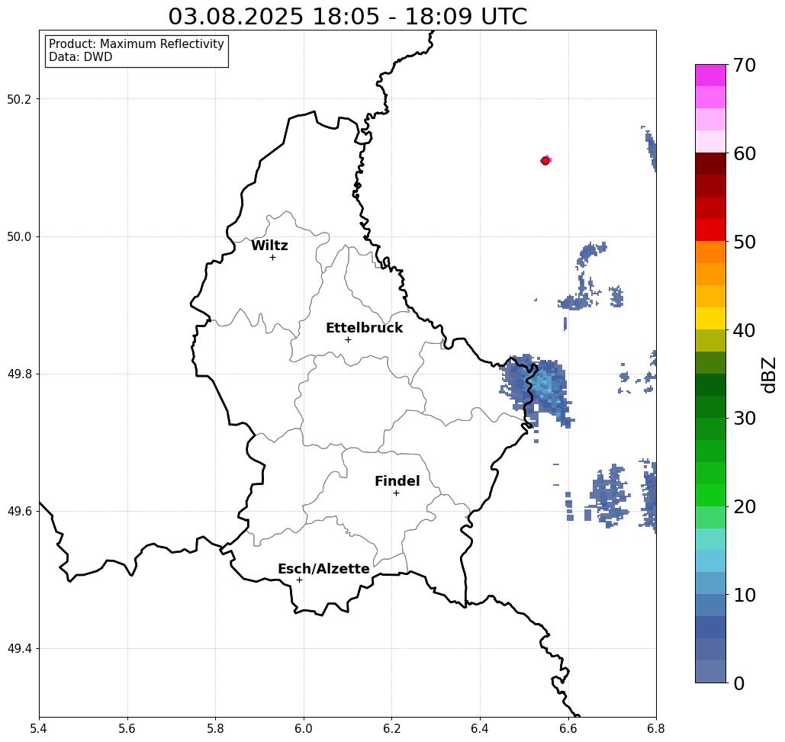Click the longitude tick label 6.4
The width and height of the screenshot is (785, 742).
click(x=480, y=728)
